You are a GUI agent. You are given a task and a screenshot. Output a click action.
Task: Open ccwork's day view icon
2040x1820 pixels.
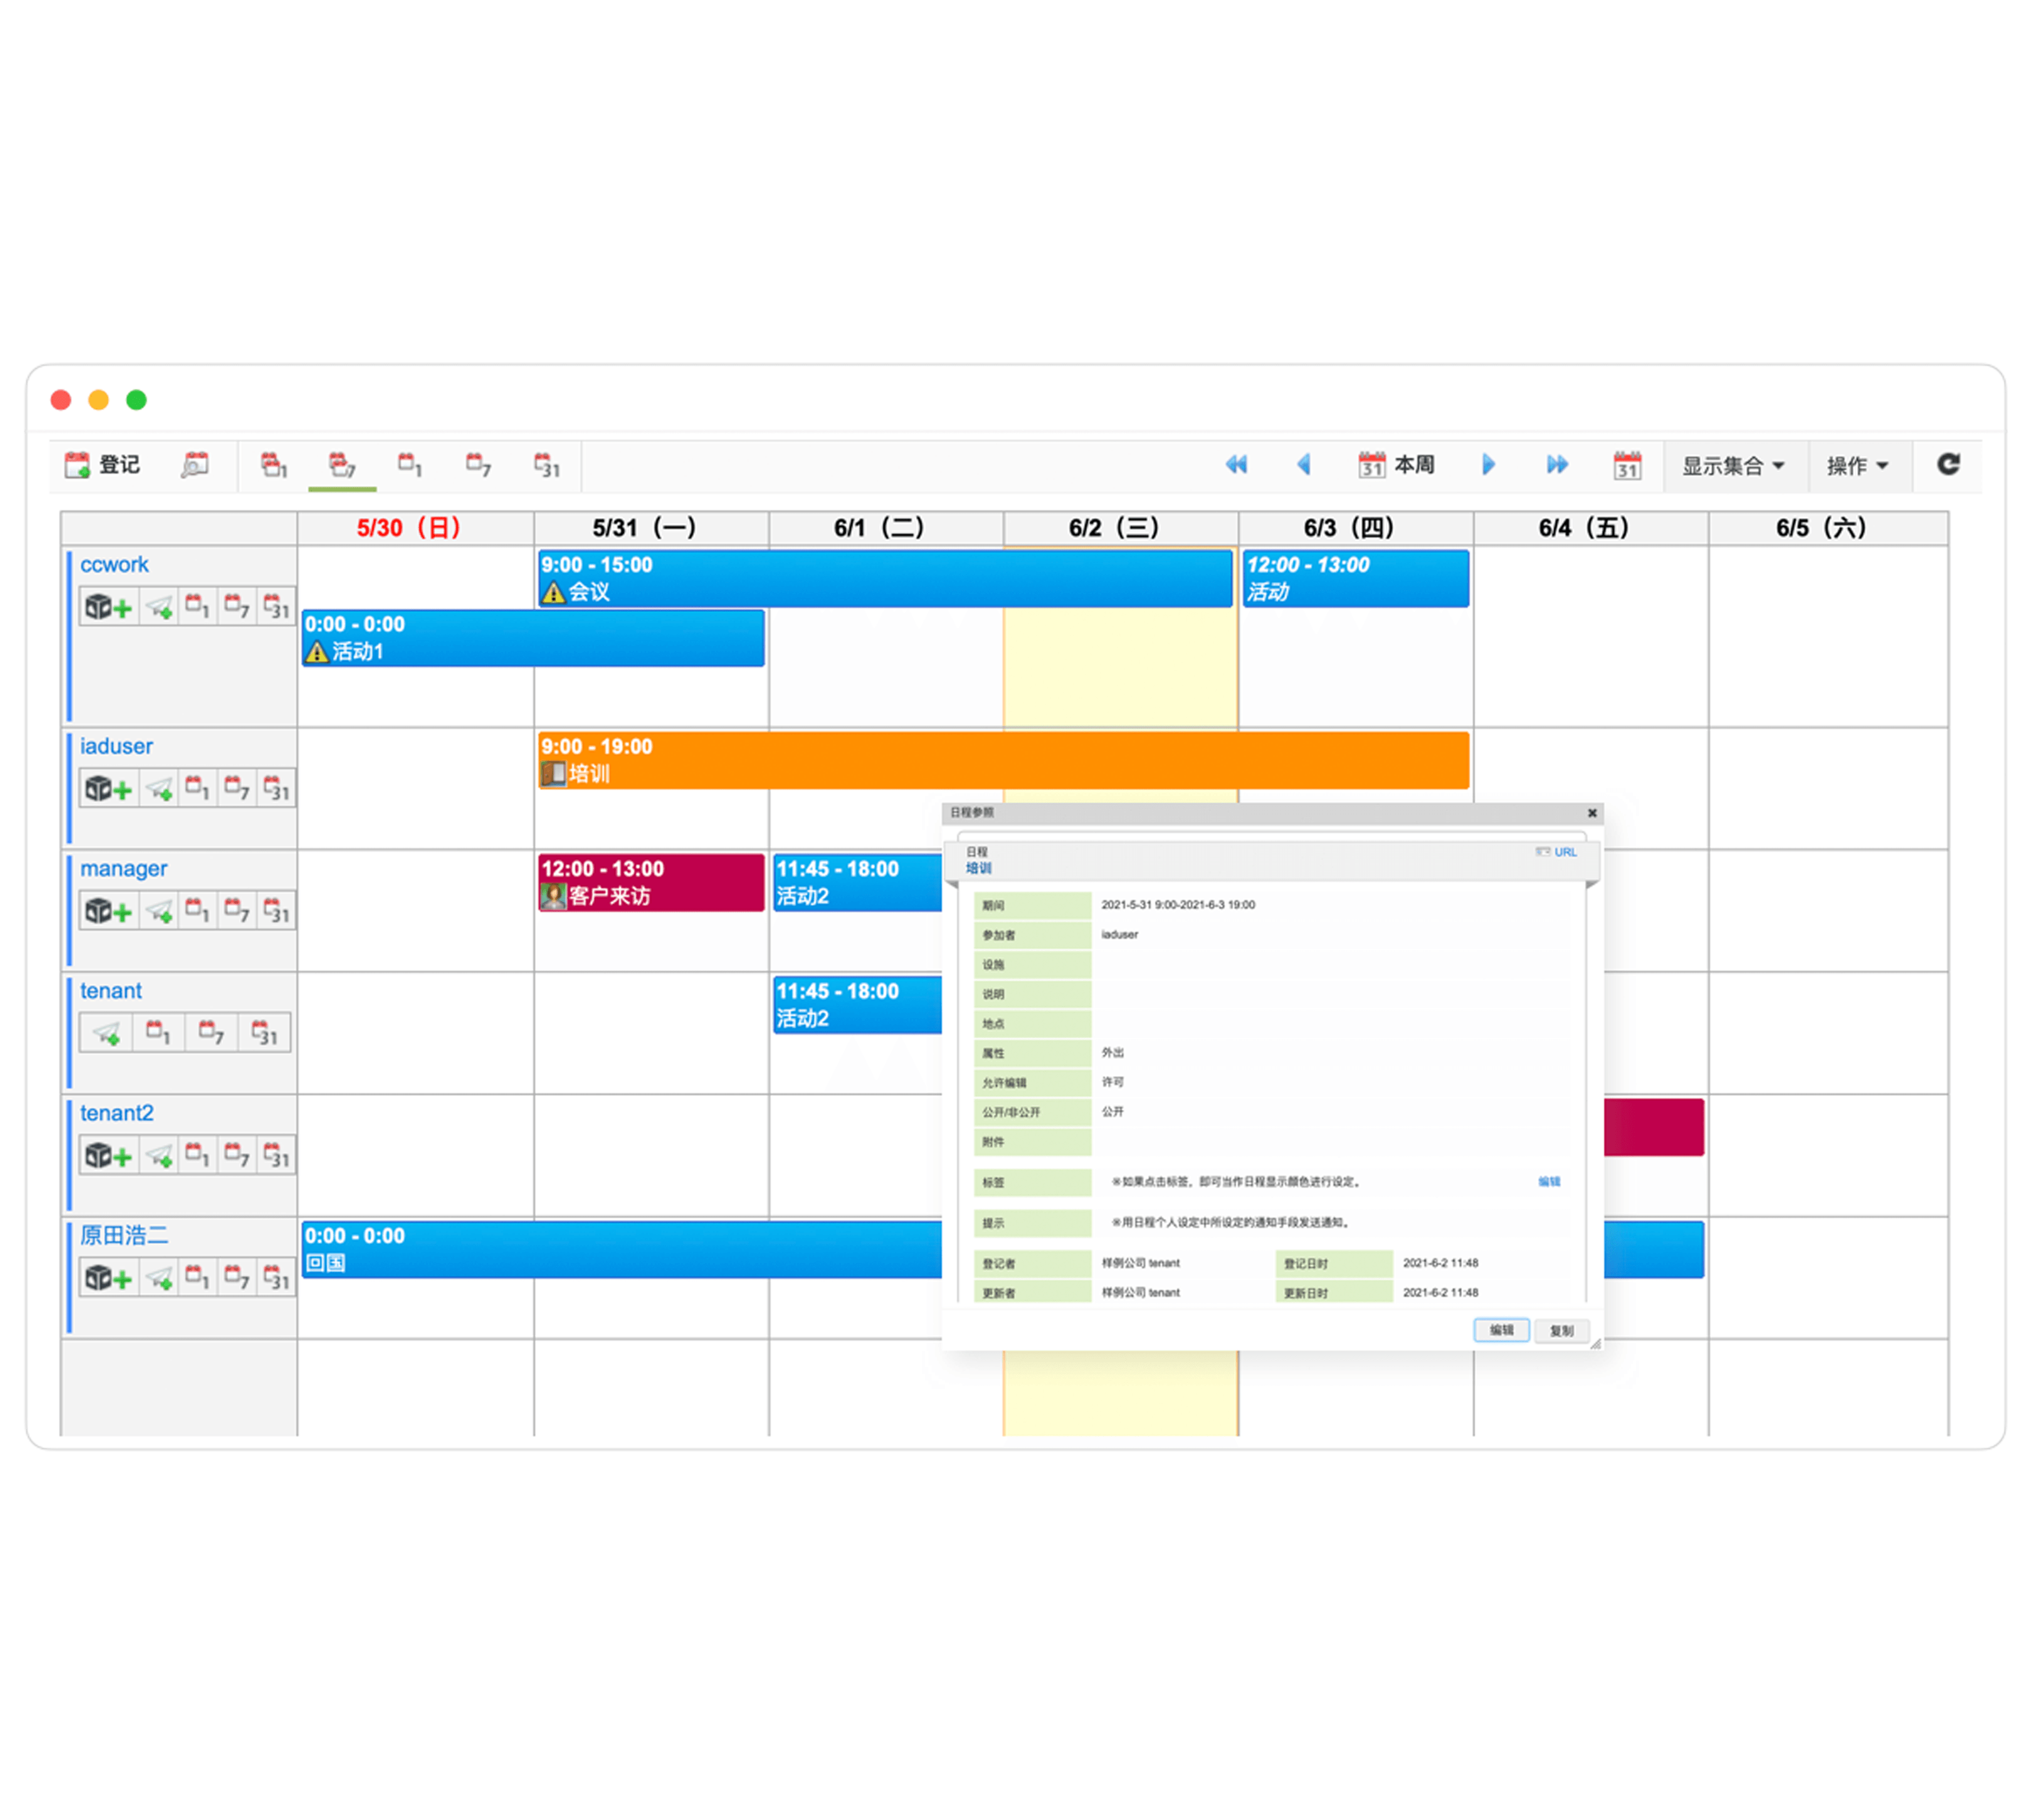198,607
